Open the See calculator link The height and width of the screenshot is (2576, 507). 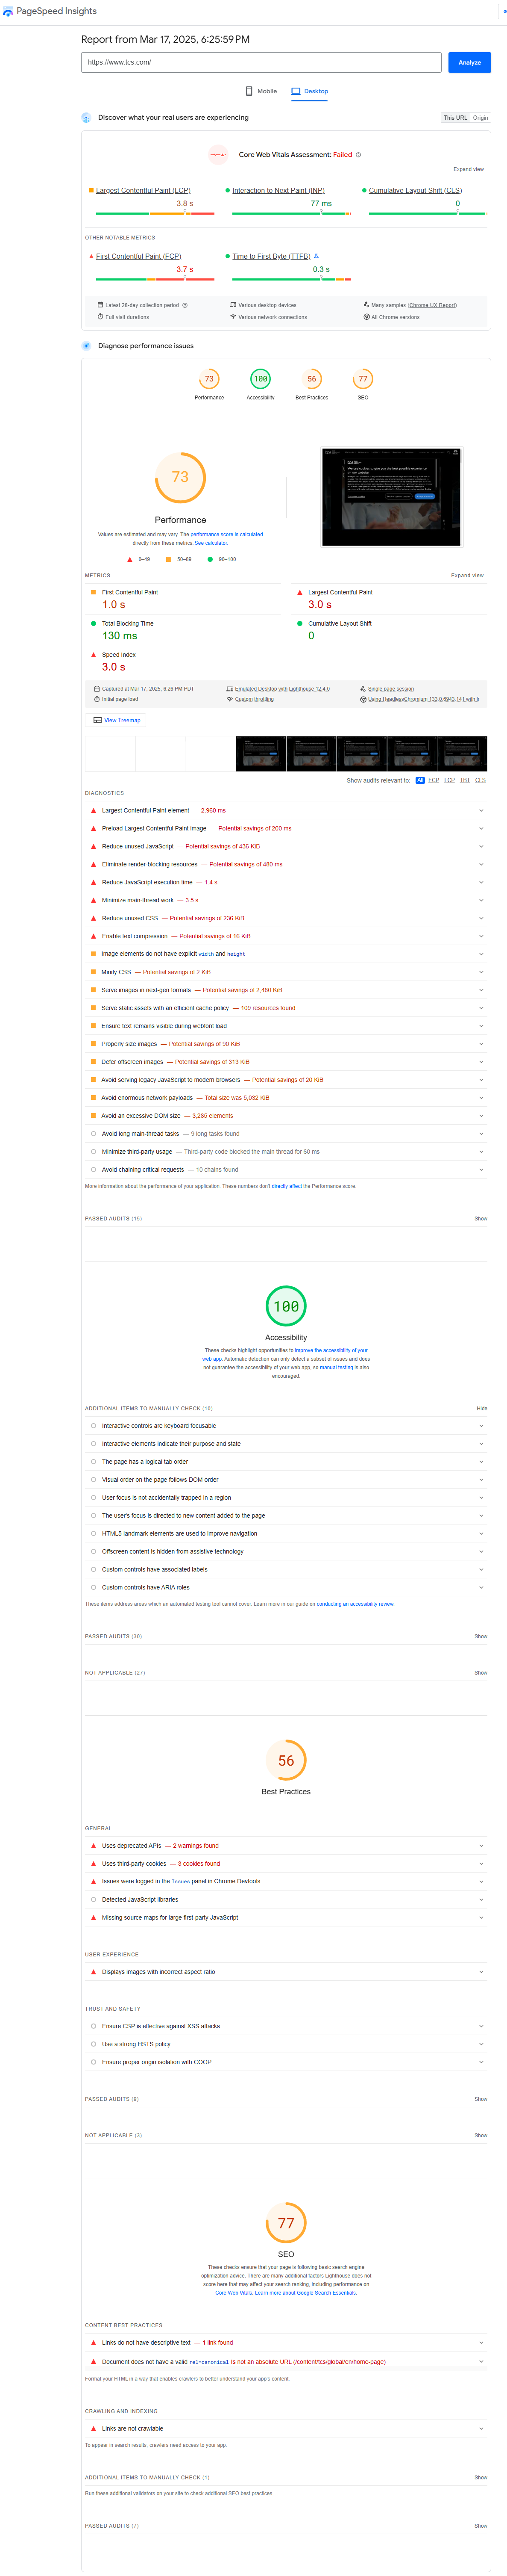click(211, 543)
